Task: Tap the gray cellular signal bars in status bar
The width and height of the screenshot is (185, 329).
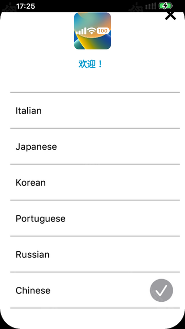Action: click(x=151, y=6)
